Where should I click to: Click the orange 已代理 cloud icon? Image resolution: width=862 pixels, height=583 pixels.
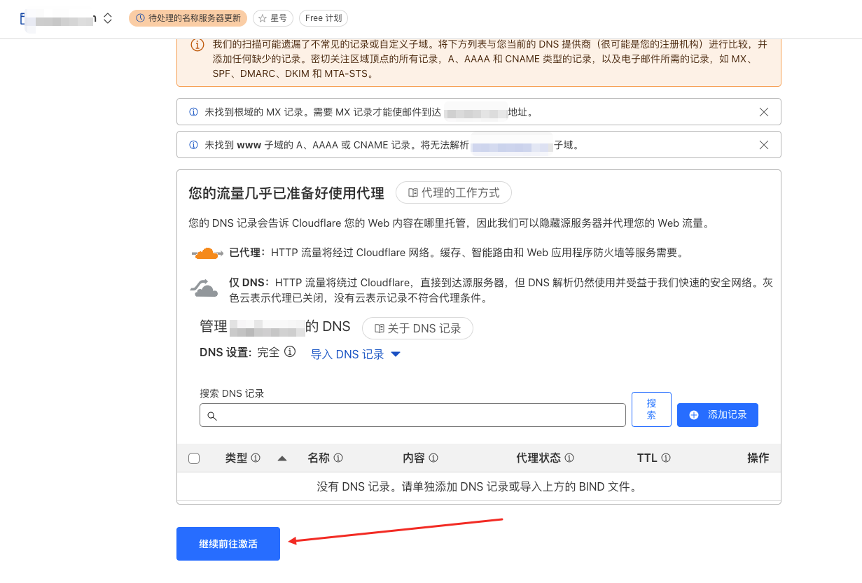coord(207,253)
